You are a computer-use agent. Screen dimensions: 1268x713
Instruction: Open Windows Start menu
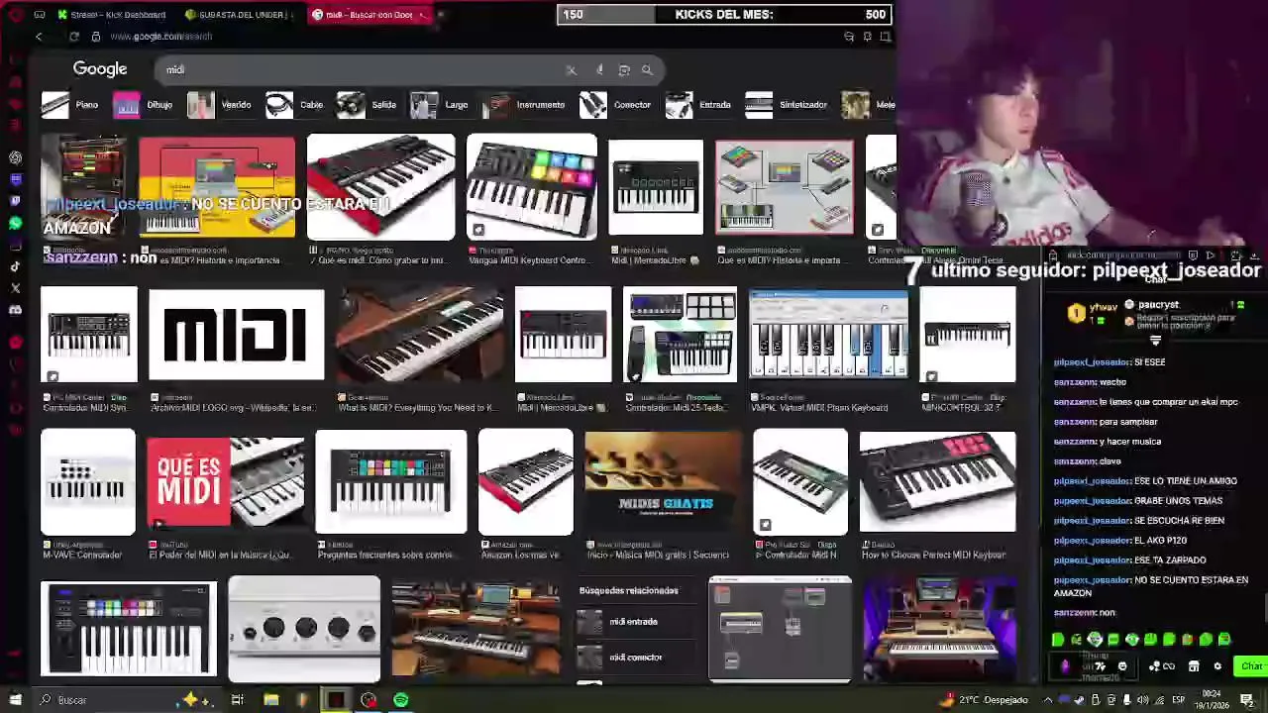tap(16, 700)
